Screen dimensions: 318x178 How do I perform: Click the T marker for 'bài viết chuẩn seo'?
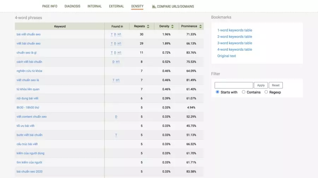112,34
